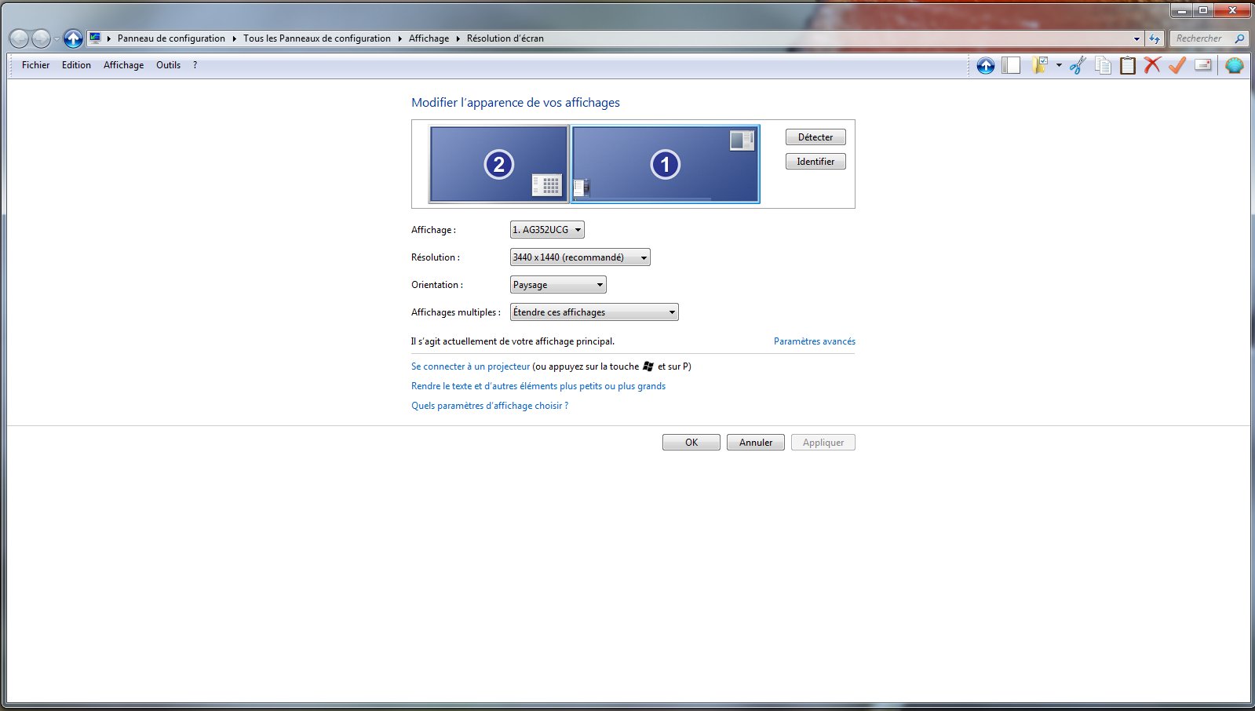Open the Affichages multiples dropdown
The width and height of the screenshot is (1255, 711).
tap(594, 312)
